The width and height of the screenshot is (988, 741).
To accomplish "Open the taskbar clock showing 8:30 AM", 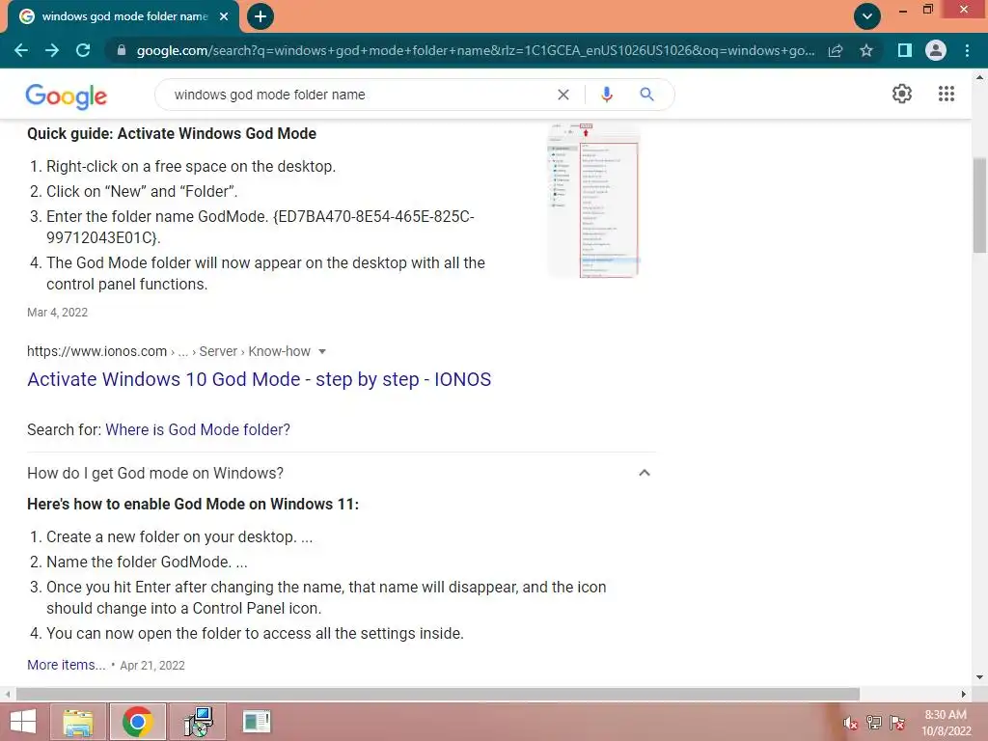I will [x=946, y=723].
